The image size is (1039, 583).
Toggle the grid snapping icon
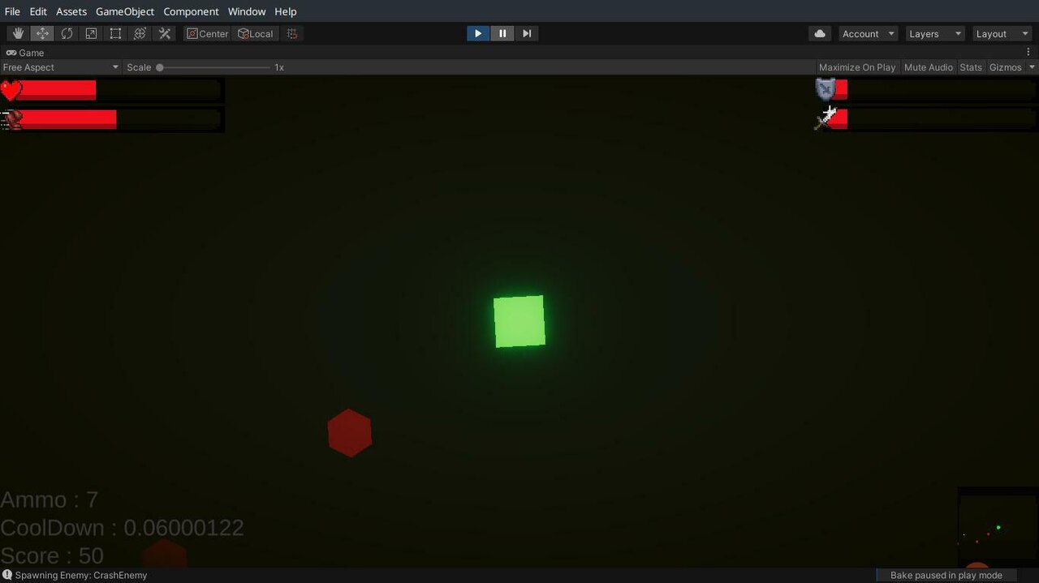pyautogui.click(x=292, y=33)
